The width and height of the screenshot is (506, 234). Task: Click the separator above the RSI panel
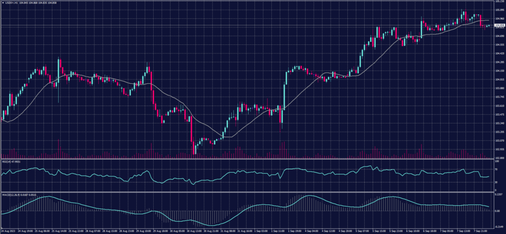[x=247, y=159]
